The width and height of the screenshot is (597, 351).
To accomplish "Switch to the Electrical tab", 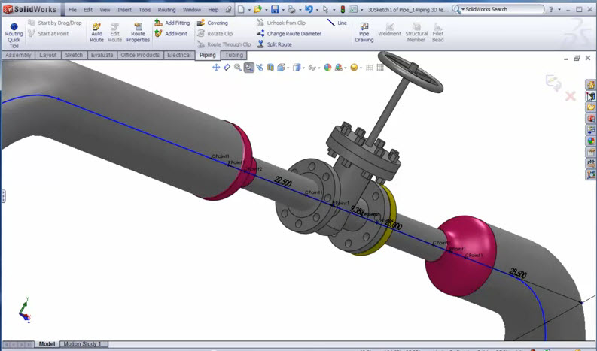I will click(x=179, y=55).
